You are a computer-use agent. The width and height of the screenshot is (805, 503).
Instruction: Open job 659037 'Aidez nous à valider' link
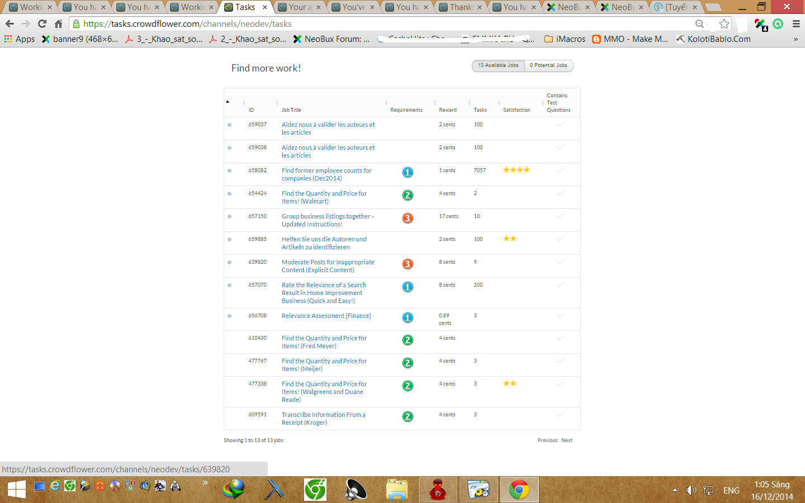click(328, 129)
